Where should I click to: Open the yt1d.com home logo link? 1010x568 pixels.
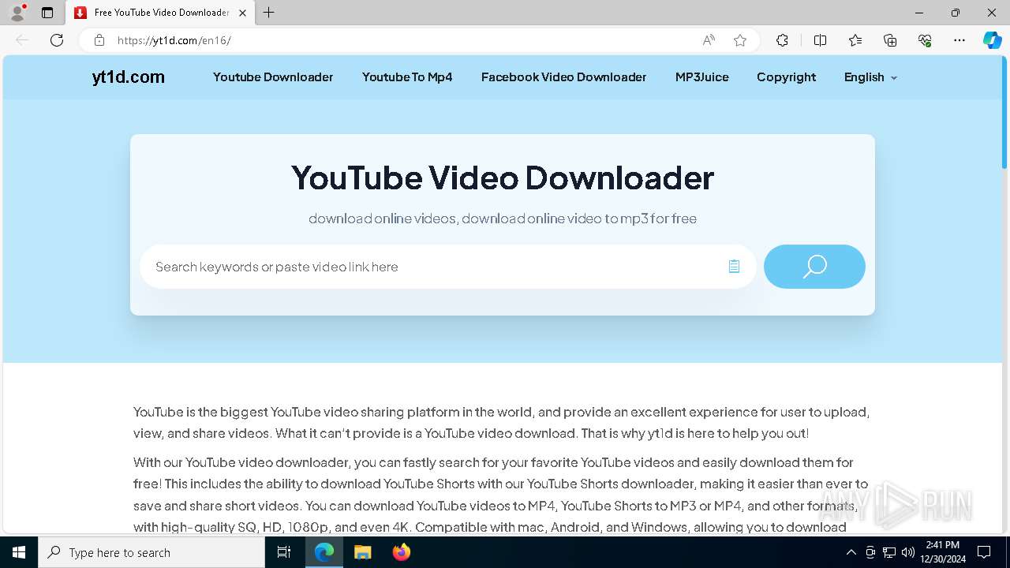pyautogui.click(x=128, y=77)
